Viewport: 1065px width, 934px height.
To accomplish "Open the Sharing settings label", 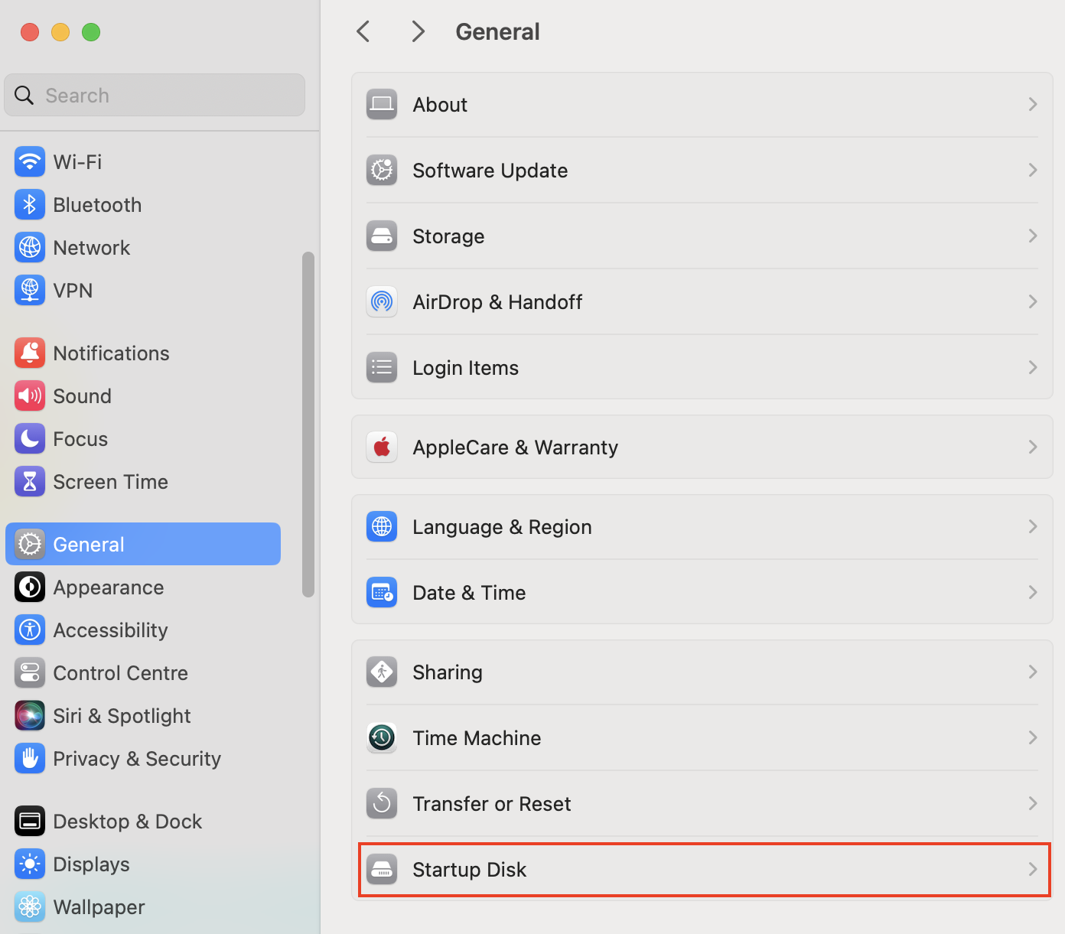I will click(448, 672).
